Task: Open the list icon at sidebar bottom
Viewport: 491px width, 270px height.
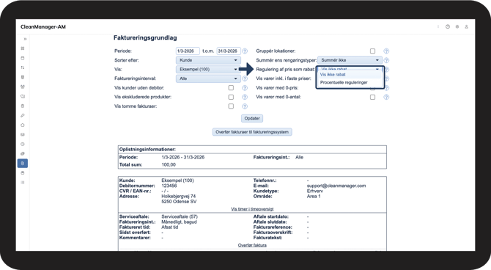Action: (23, 183)
